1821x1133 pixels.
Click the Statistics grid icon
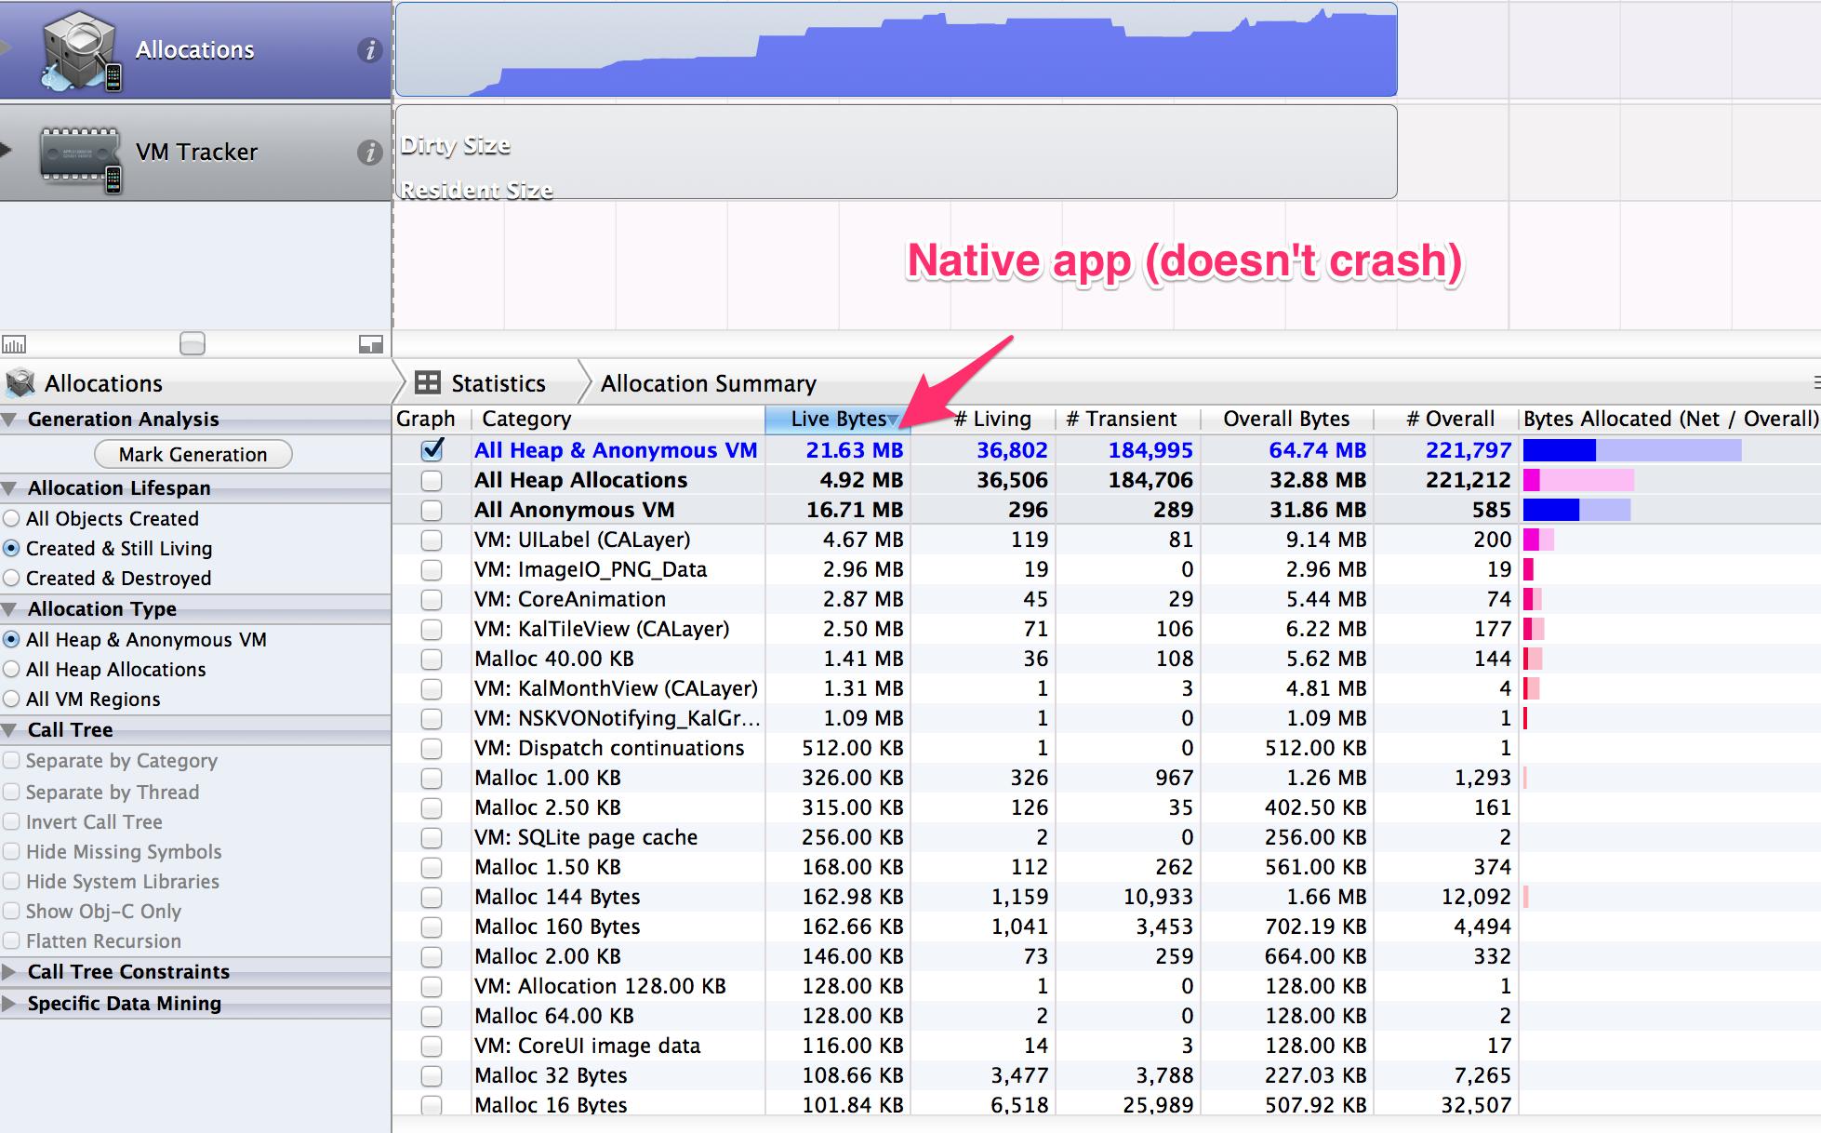pyautogui.click(x=427, y=383)
